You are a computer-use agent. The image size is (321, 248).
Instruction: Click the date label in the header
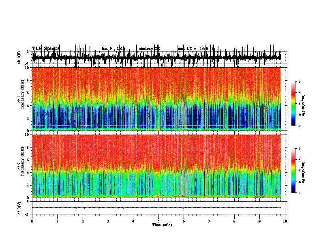click(113, 49)
